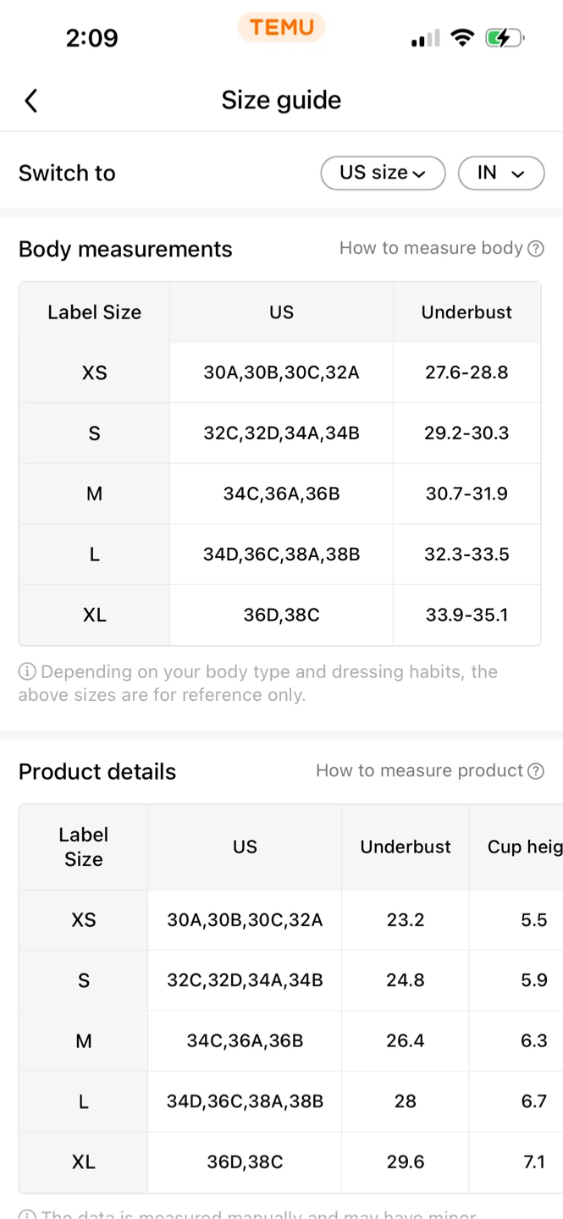Tap the cellular signal bars icon
This screenshot has height=1219, width=563.
[x=425, y=39]
